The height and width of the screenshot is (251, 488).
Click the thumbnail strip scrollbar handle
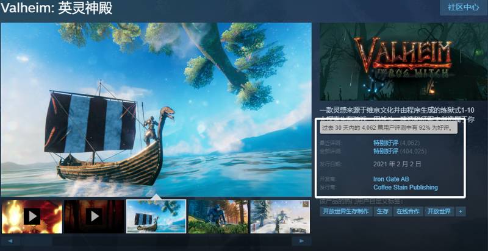(37, 241)
